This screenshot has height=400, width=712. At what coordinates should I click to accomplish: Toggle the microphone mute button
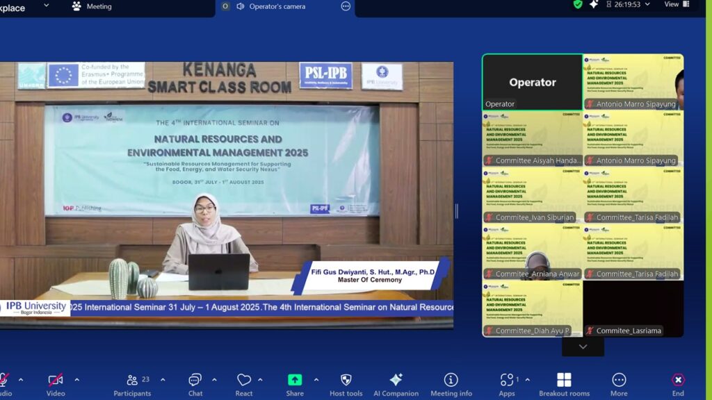point(4,381)
